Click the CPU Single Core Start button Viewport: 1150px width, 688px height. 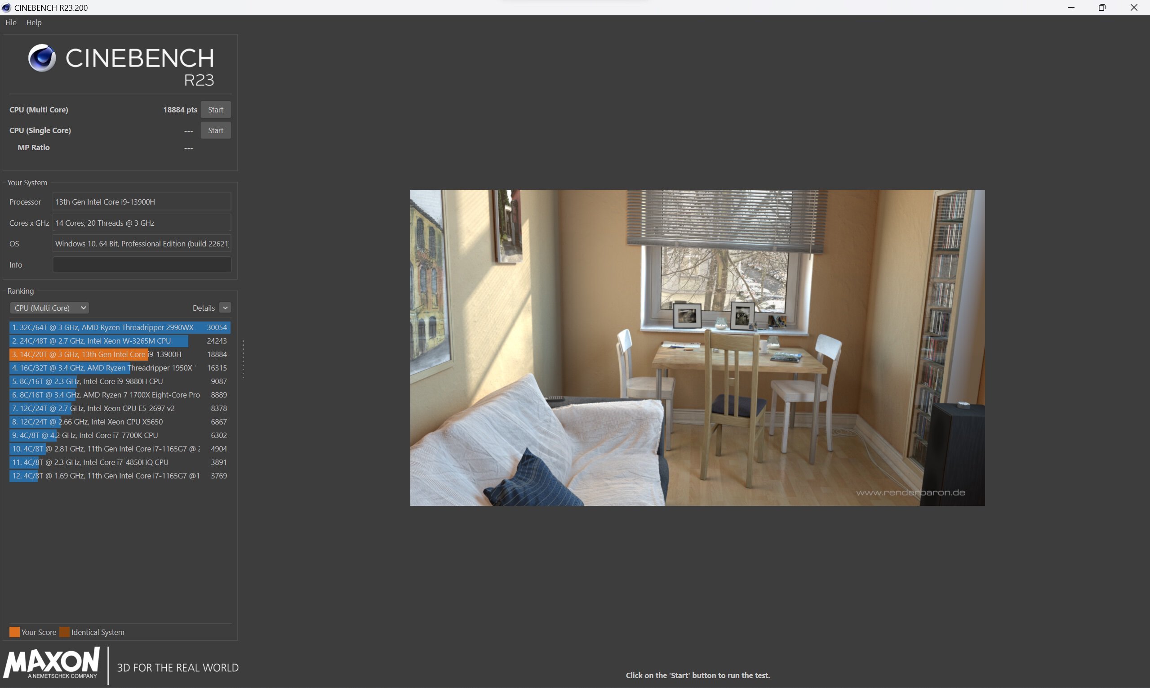coord(214,130)
